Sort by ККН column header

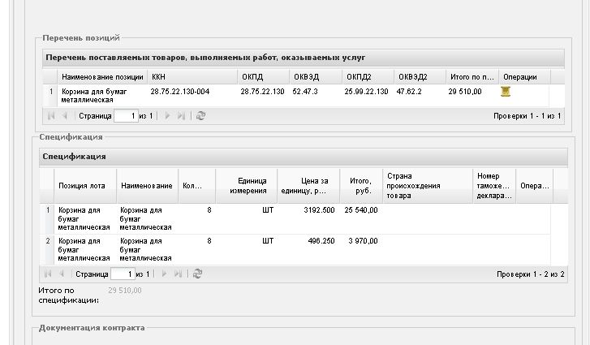coord(192,77)
